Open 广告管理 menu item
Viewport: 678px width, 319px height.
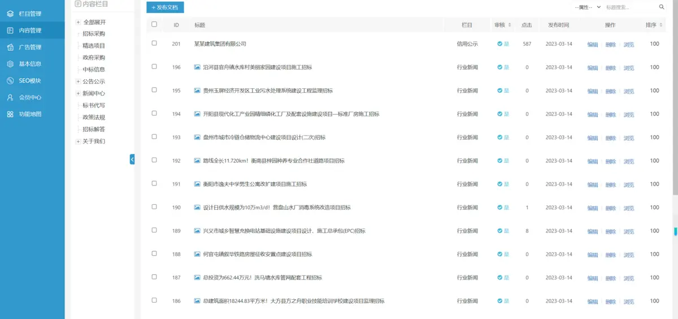point(32,47)
